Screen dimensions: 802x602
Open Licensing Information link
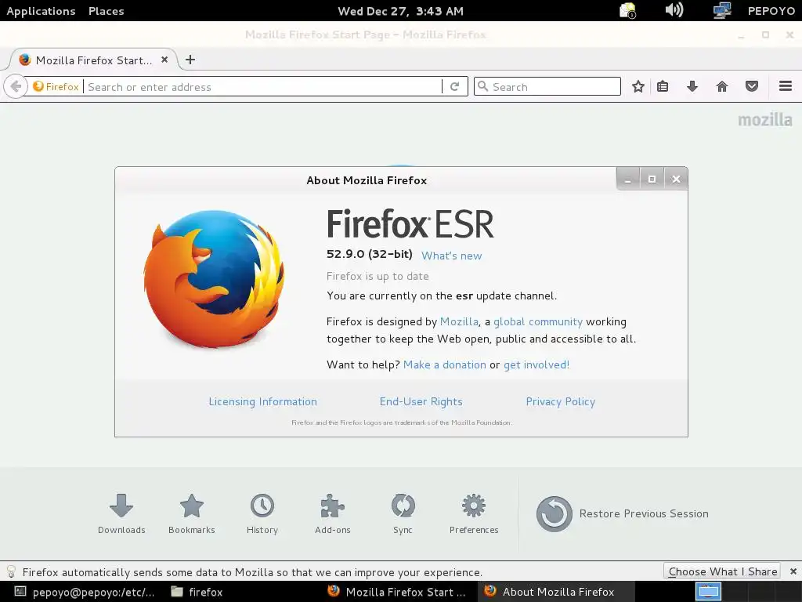(x=263, y=402)
